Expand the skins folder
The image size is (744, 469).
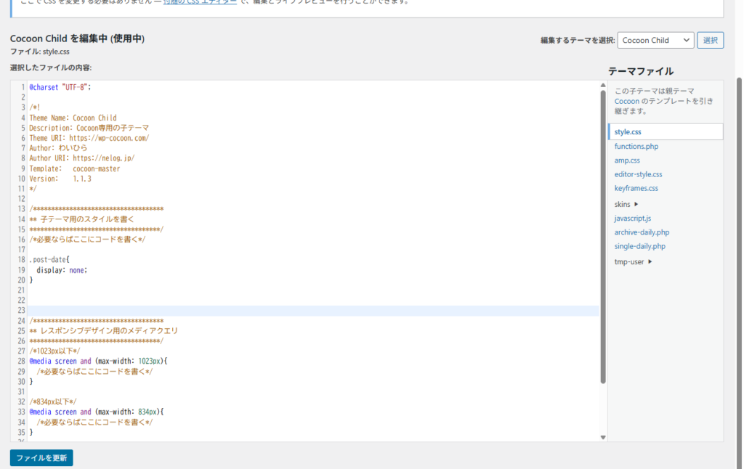(626, 204)
